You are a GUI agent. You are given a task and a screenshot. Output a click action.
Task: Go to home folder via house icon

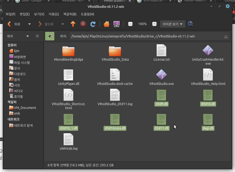[106, 24]
